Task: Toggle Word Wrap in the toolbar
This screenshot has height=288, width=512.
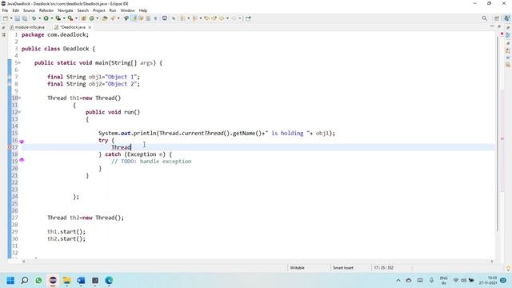Action: point(141,18)
